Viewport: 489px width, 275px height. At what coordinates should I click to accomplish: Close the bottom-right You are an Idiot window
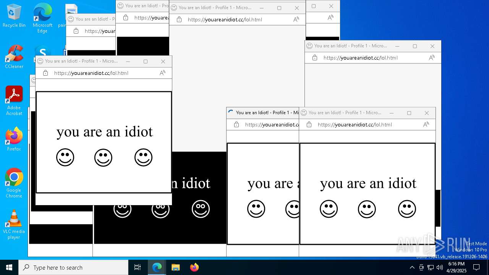[x=427, y=113]
